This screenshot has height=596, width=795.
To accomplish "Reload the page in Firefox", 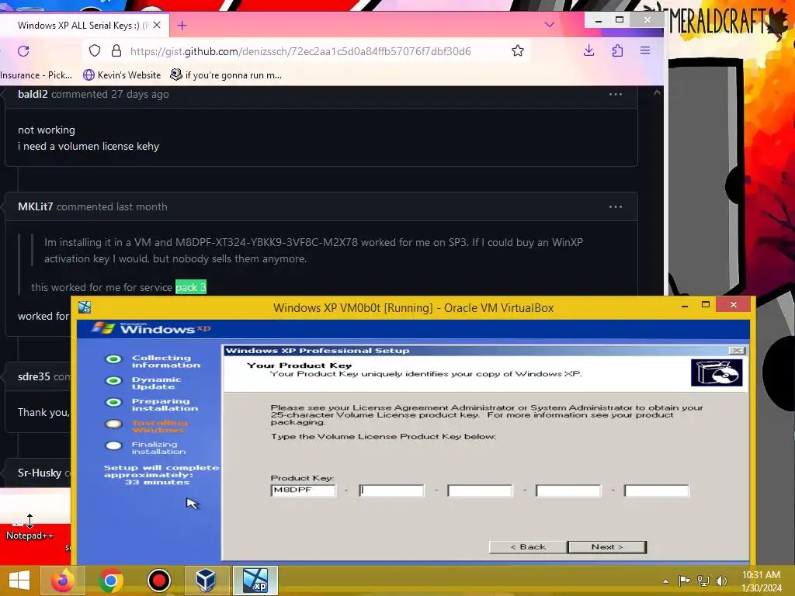I will (x=23, y=50).
